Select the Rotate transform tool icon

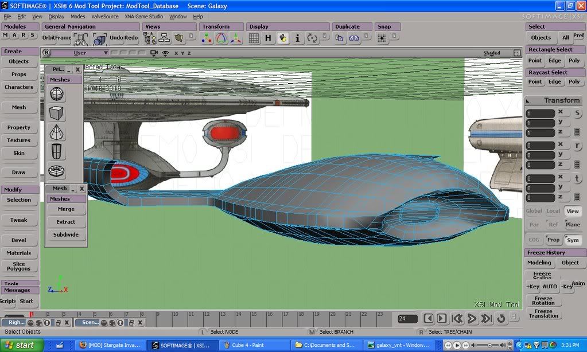click(x=221, y=38)
